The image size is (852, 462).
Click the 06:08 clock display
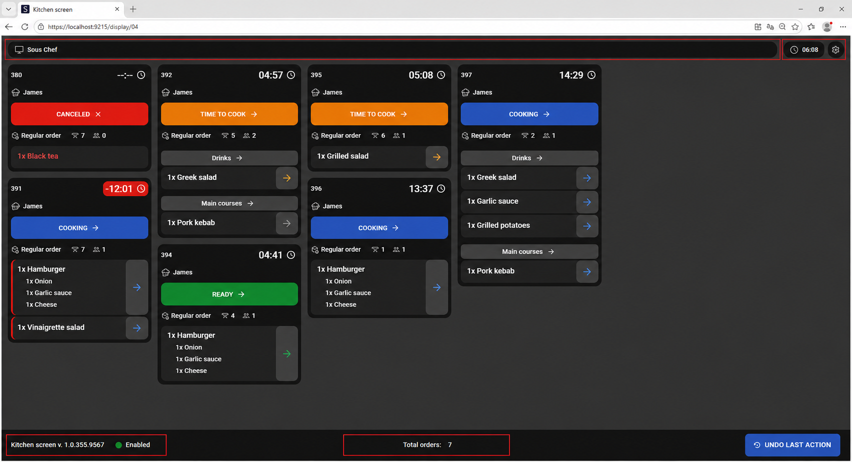click(804, 50)
